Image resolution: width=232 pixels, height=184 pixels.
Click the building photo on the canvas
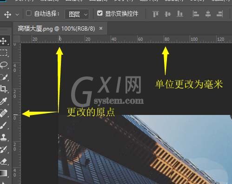(145, 149)
